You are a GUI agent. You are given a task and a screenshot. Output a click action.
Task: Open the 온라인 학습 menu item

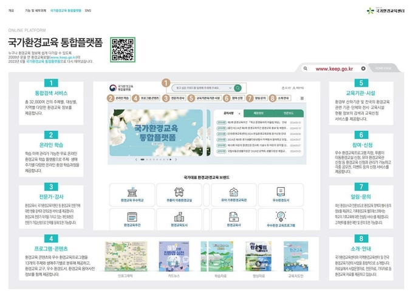123,98
